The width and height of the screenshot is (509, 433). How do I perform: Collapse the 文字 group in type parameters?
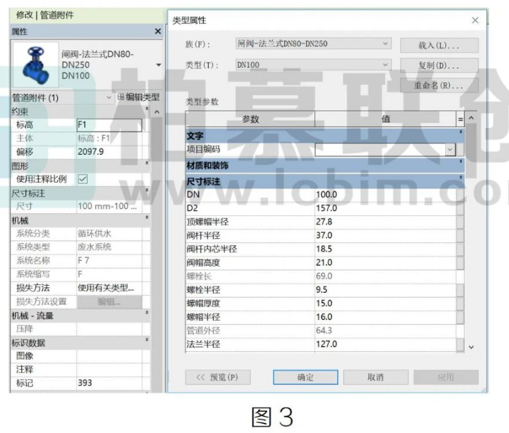(x=460, y=131)
